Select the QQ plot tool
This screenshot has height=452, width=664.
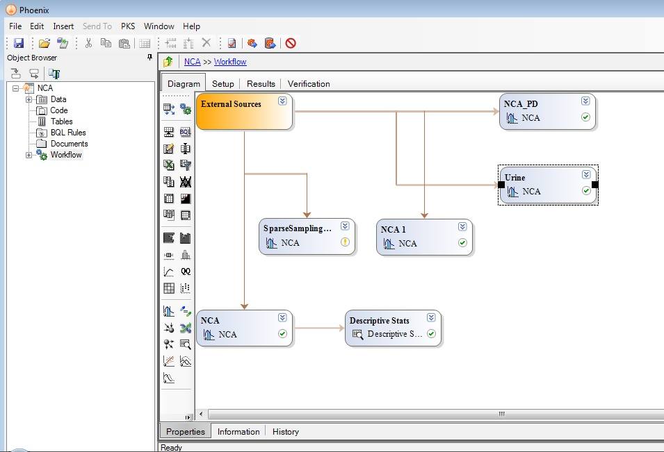186,271
